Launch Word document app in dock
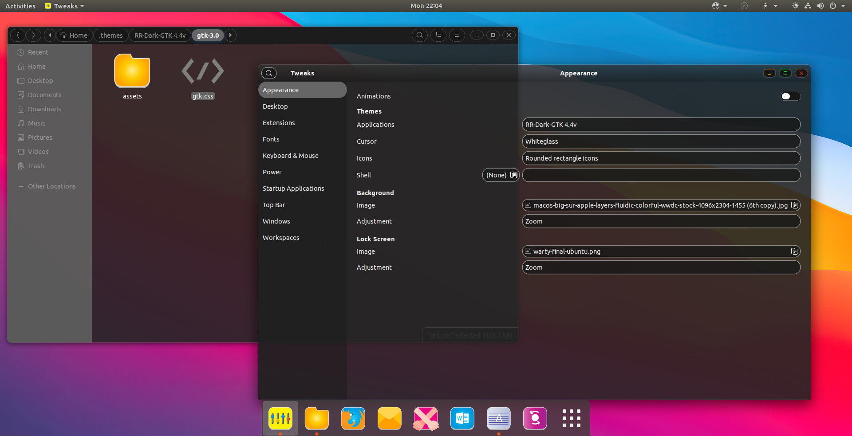The height and width of the screenshot is (436, 852). coord(462,418)
